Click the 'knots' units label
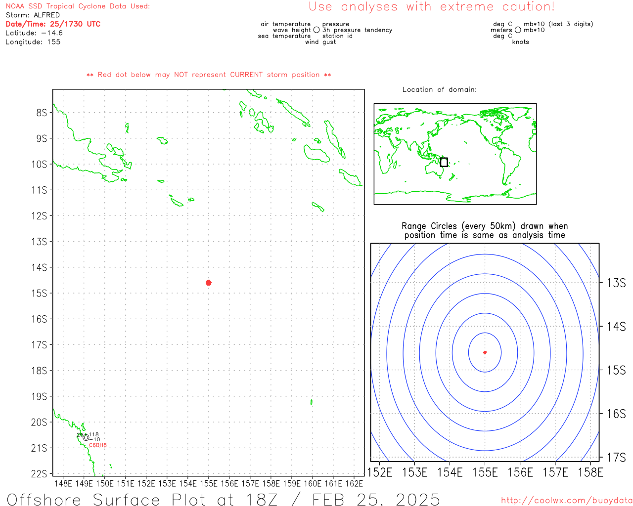 pos(521,42)
